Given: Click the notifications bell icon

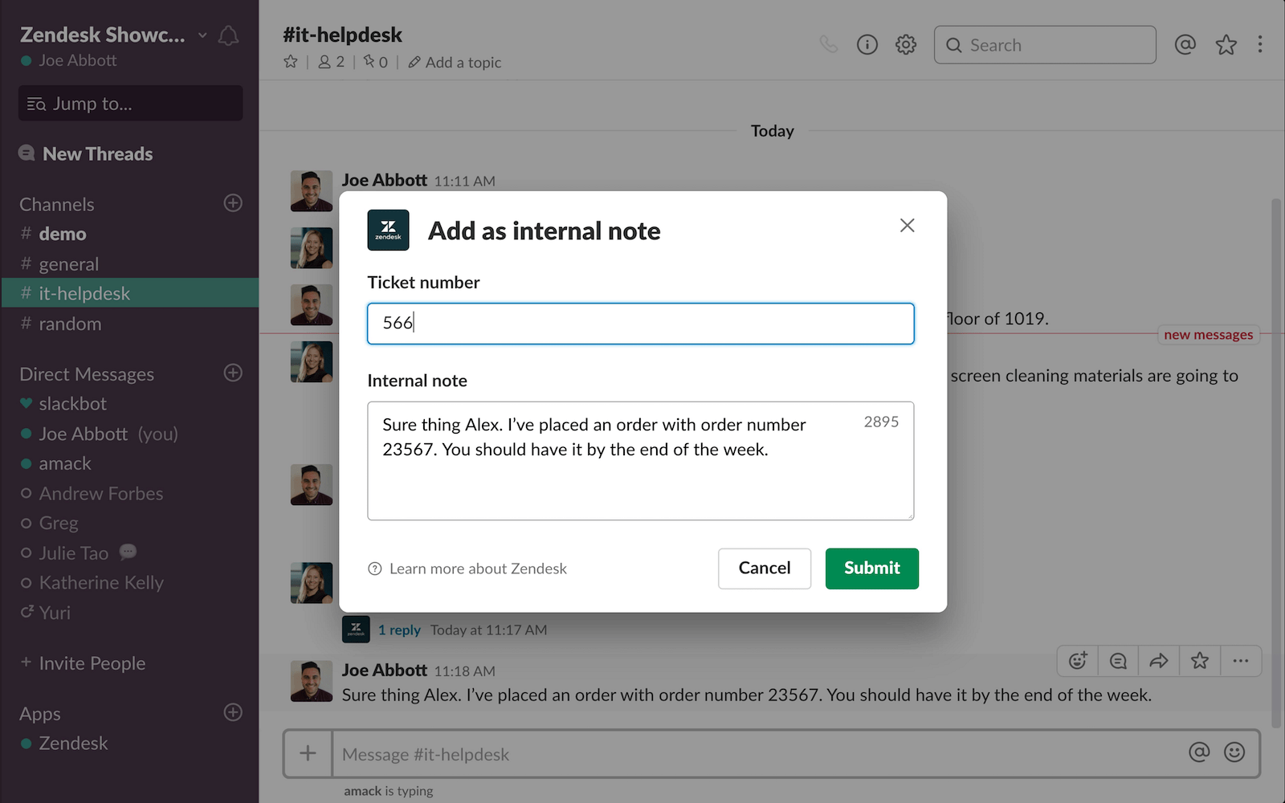Looking at the screenshot, I should click(229, 35).
